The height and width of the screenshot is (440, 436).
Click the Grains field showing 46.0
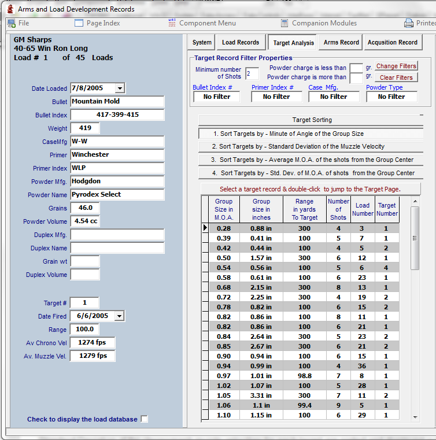coord(85,208)
